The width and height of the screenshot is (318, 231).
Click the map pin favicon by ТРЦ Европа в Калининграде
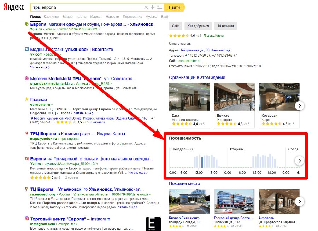click(x=26, y=134)
